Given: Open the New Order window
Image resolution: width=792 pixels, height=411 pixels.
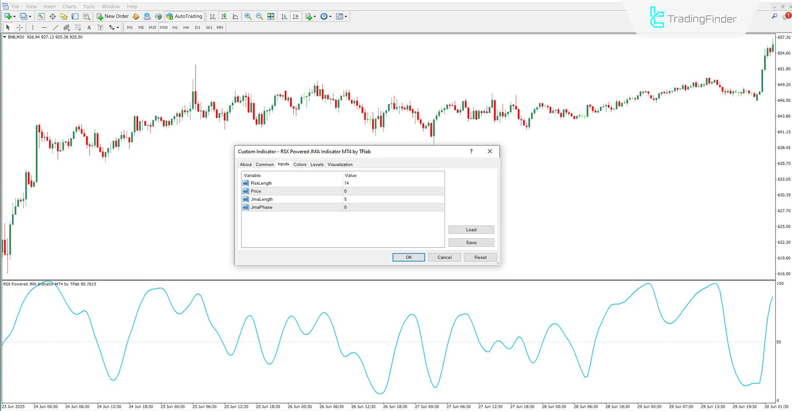Looking at the screenshot, I should (x=113, y=16).
